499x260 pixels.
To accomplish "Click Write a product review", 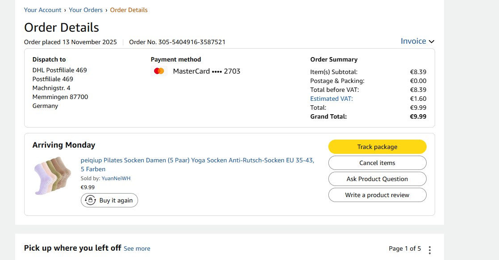I will 377,195.
